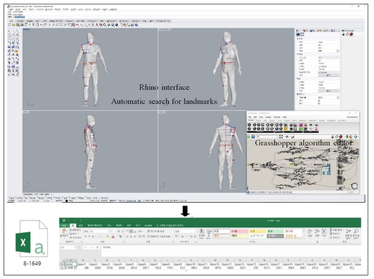Switch to the Excel Page Layout tab
Image resolution: width=374 pixels, height=279 pixels.
(x=95, y=225)
